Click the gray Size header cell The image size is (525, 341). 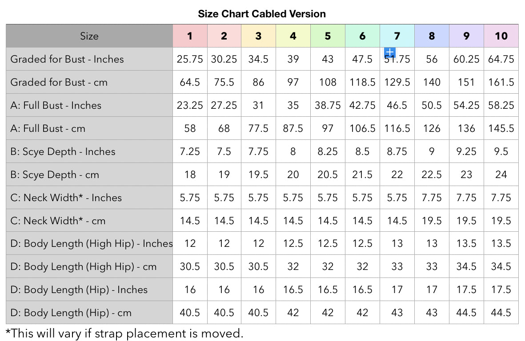point(89,36)
